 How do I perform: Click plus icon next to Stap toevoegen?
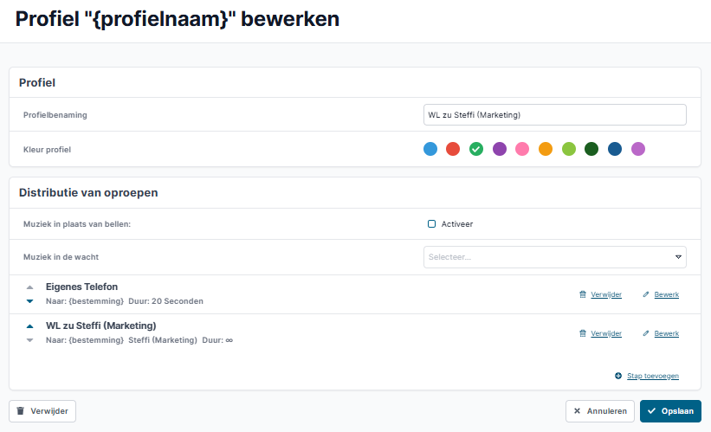coord(618,376)
